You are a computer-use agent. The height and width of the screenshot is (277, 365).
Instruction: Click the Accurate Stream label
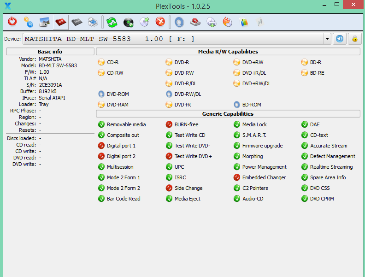pos(329,146)
